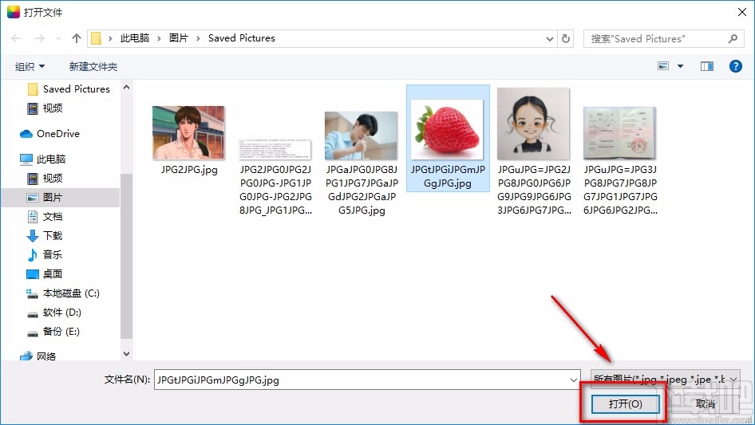
Task: Select the document image JPG2JPG0JPG2J file
Action: point(275,149)
